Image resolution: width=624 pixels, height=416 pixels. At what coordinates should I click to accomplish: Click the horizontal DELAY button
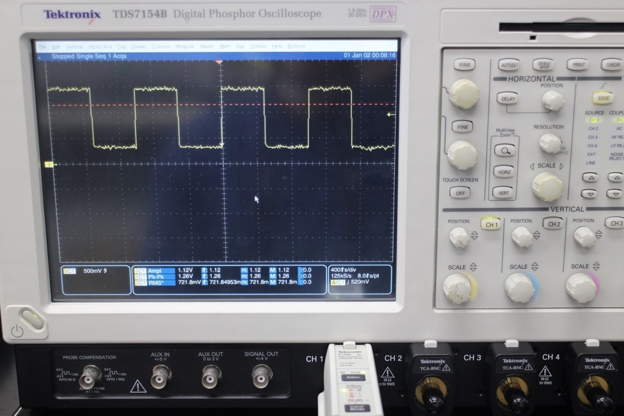coord(507,98)
